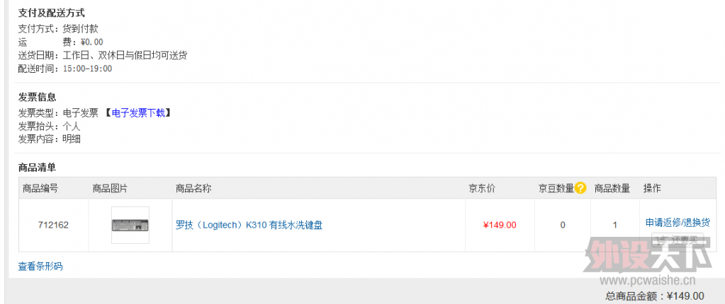
Task: Click the 京东价 column header
Action: pos(482,188)
